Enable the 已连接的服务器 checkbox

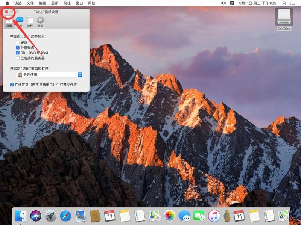pyautogui.click(x=18, y=58)
